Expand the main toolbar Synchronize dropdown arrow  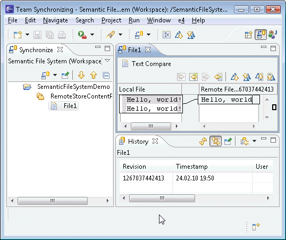coord(149,35)
